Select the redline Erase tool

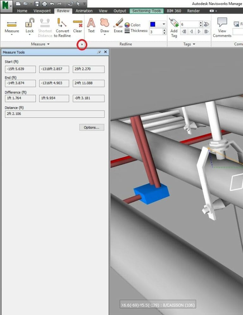[x=118, y=26]
